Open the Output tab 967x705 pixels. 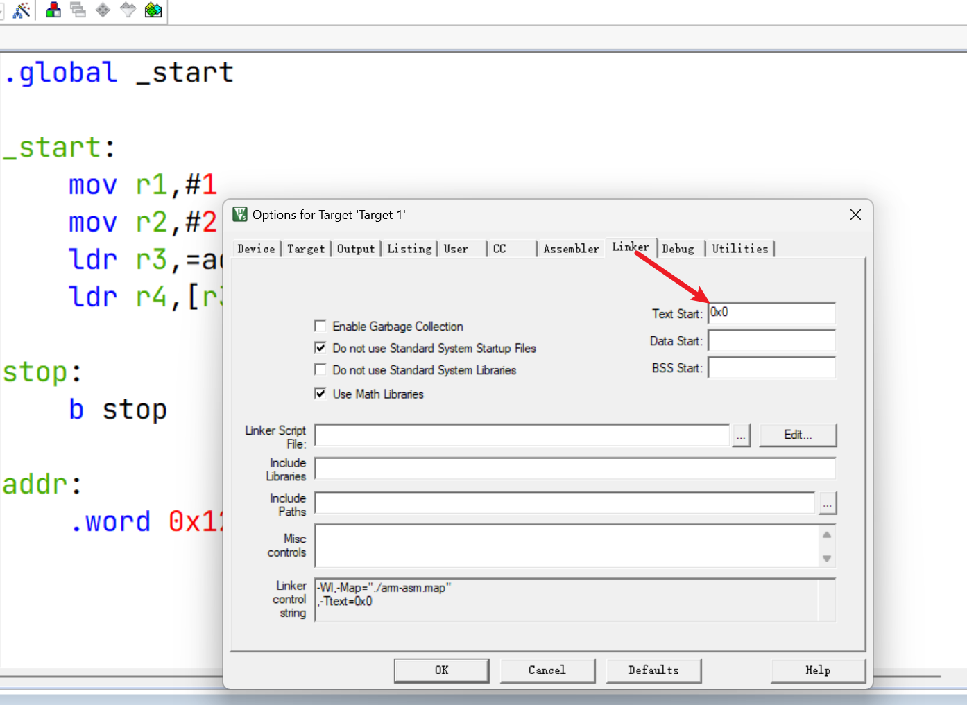click(356, 249)
